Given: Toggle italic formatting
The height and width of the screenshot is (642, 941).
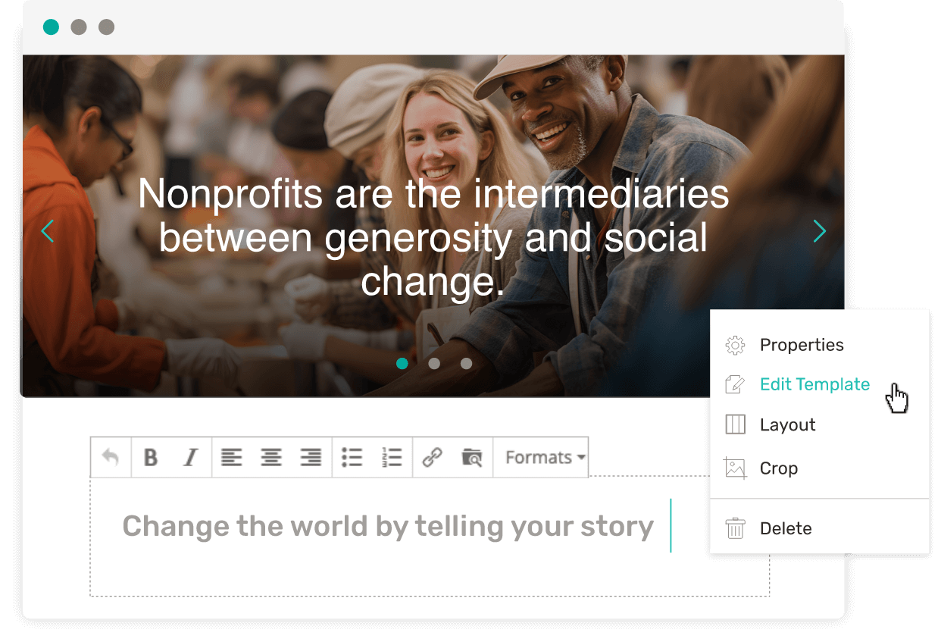Looking at the screenshot, I should 191,457.
